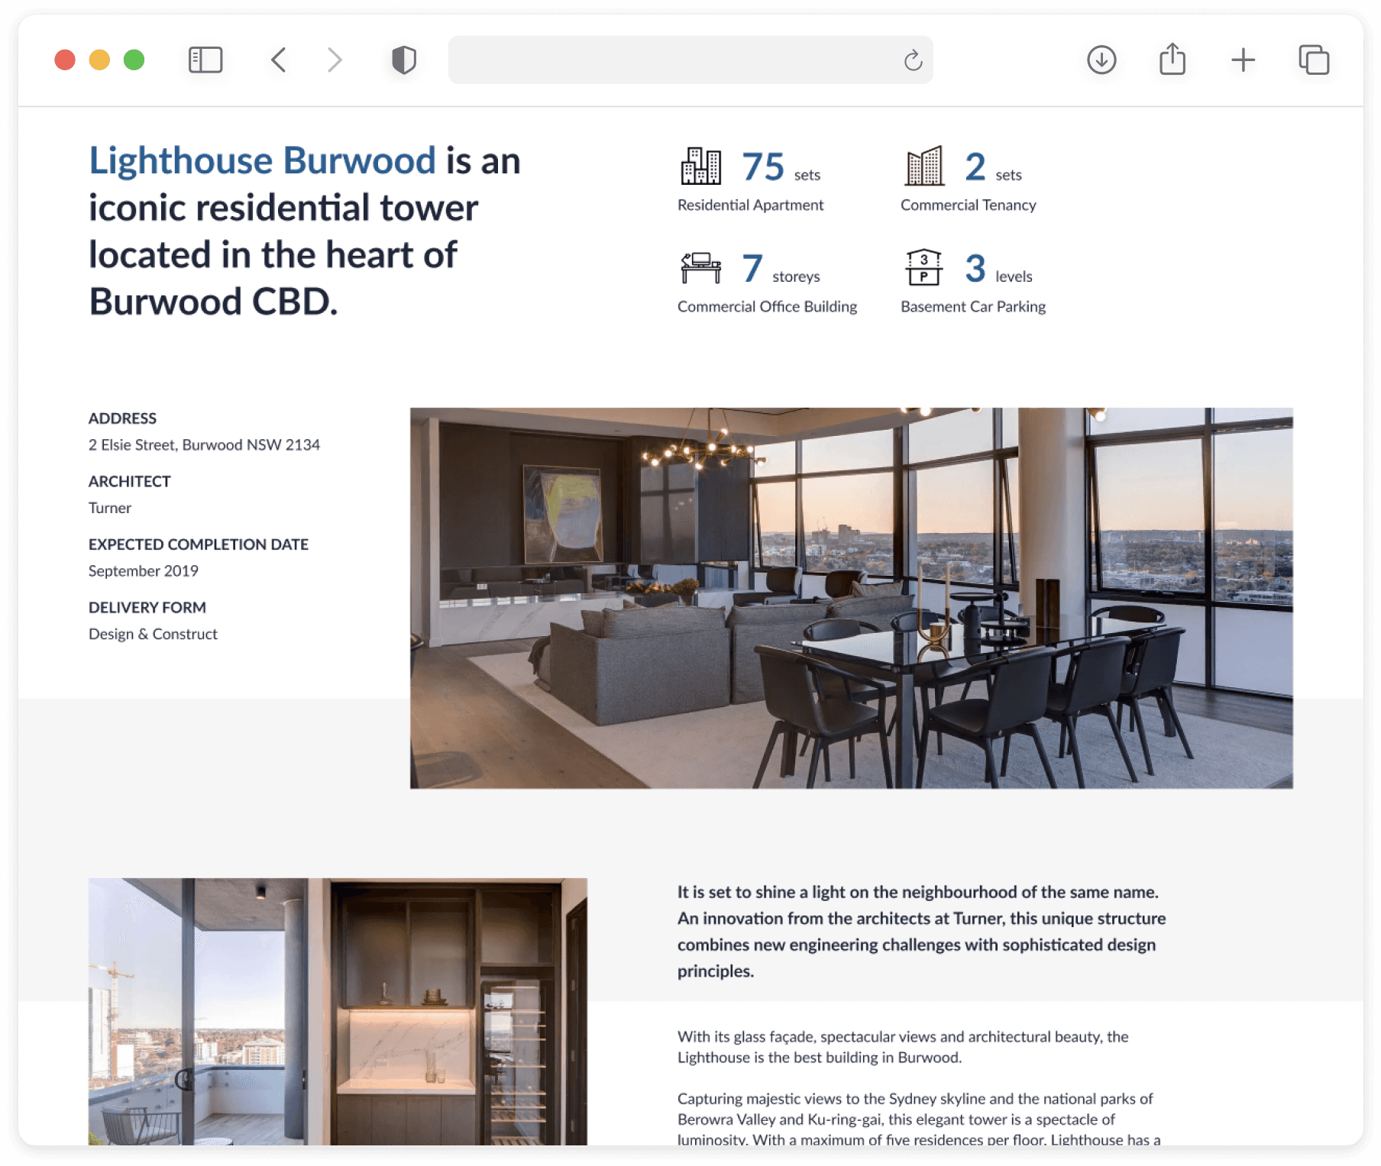
Task: Show the tab overview
Action: pos(1314,60)
